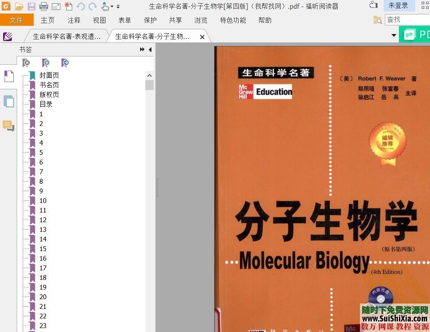
Task: Switch to the 注释 ribbon tab
Action: [73, 20]
